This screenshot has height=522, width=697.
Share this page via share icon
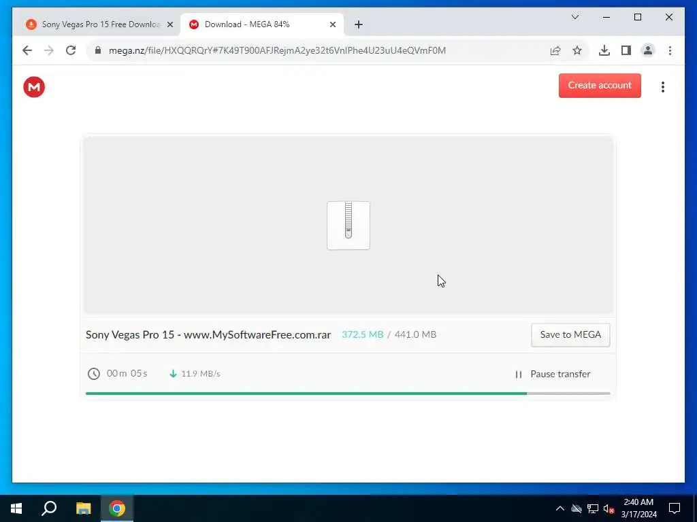(555, 50)
